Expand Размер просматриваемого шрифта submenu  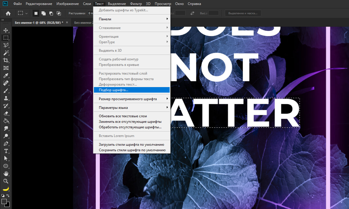click(x=132, y=99)
